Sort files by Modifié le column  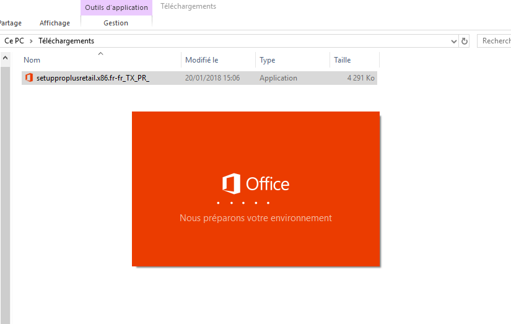[201, 60]
